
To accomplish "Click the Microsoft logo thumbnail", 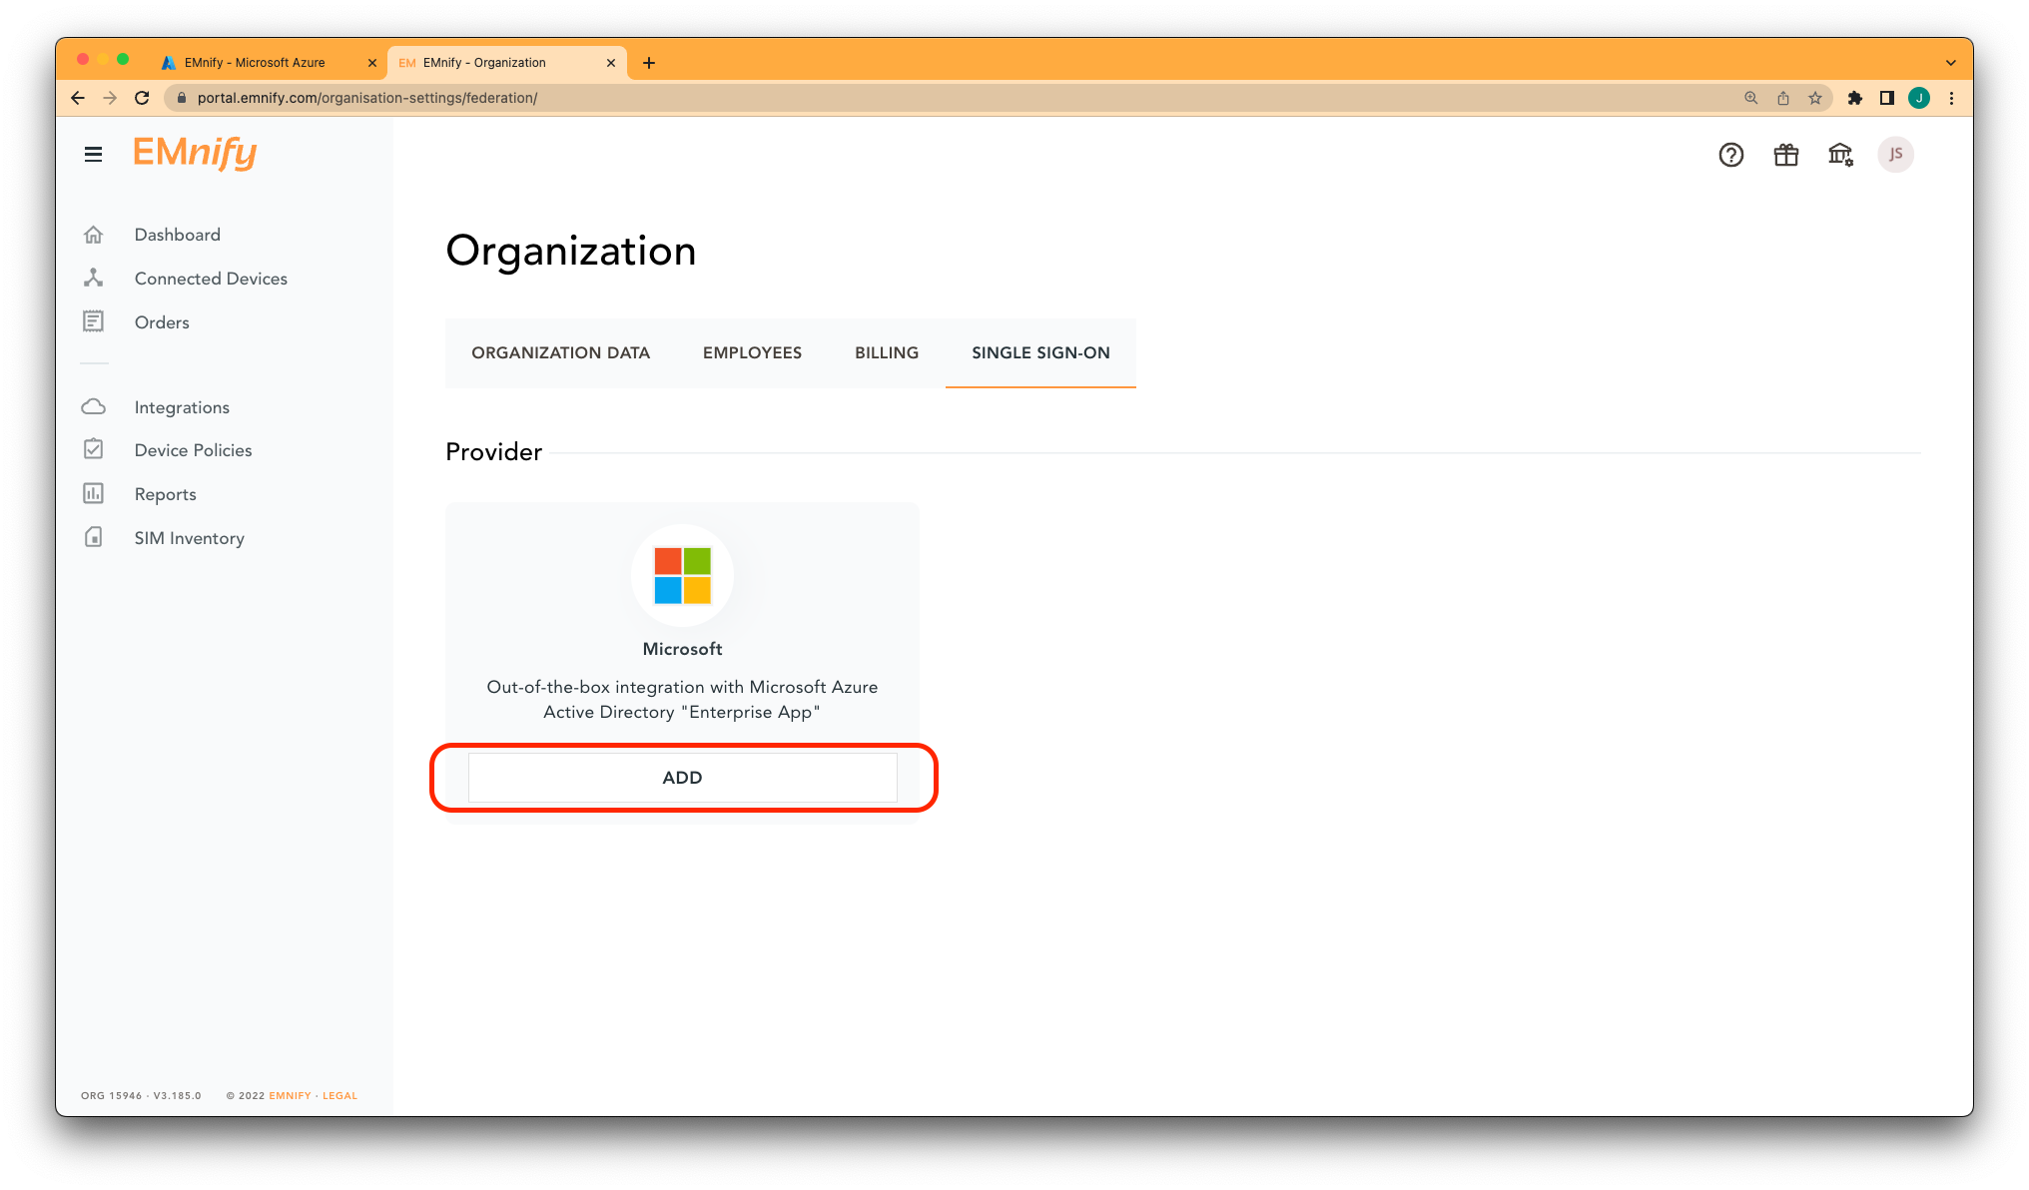I will (x=682, y=575).
